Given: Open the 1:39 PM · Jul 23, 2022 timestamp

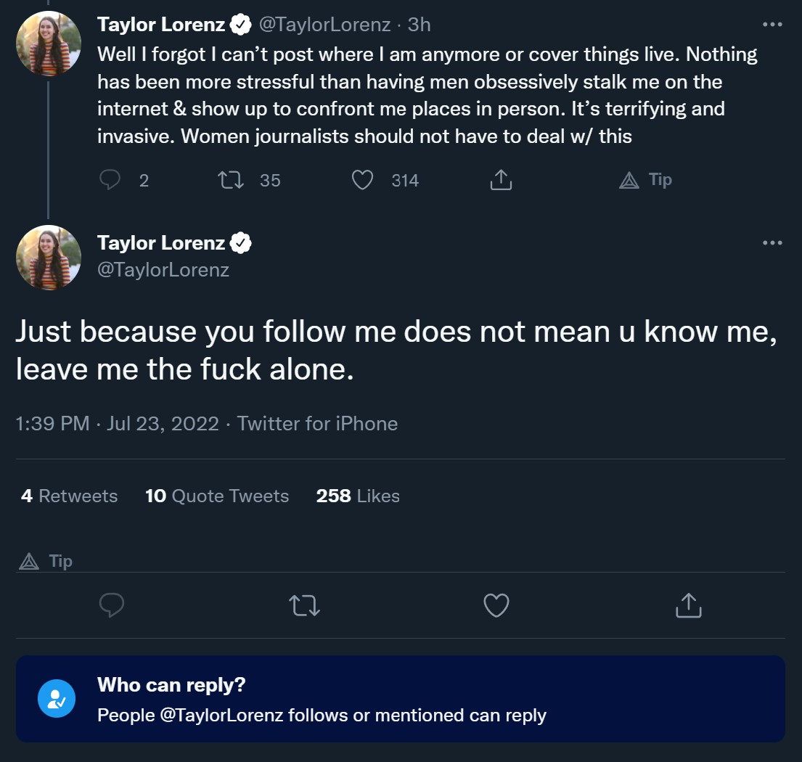Looking at the screenshot, I should pyautogui.click(x=117, y=423).
